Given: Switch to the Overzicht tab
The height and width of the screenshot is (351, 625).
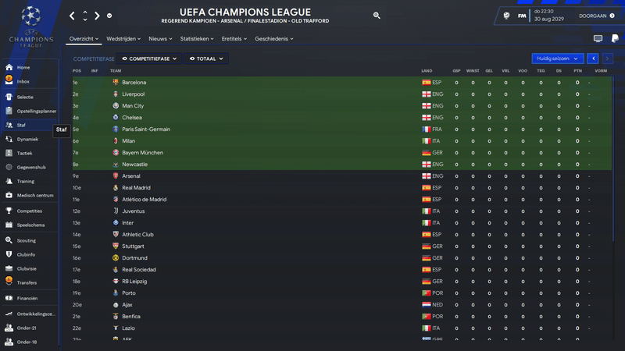Looking at the screenshot, I should coord(84,38).
